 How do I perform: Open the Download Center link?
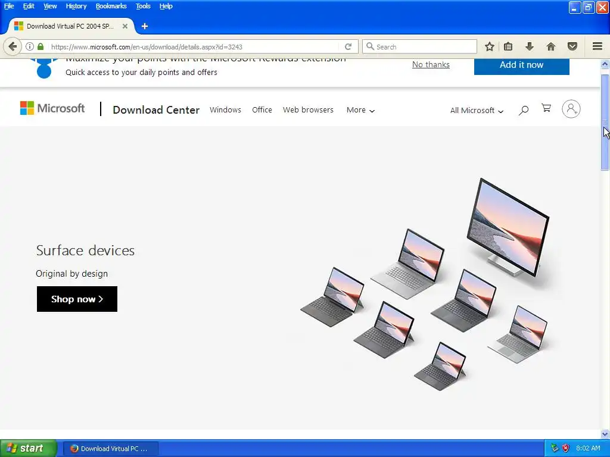156,110
